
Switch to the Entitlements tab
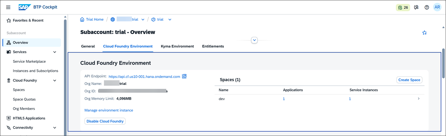click(213, 46)
